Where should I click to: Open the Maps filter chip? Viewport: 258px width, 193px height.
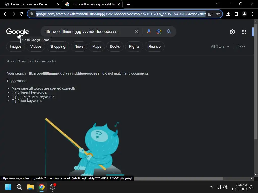click(96, 46)
